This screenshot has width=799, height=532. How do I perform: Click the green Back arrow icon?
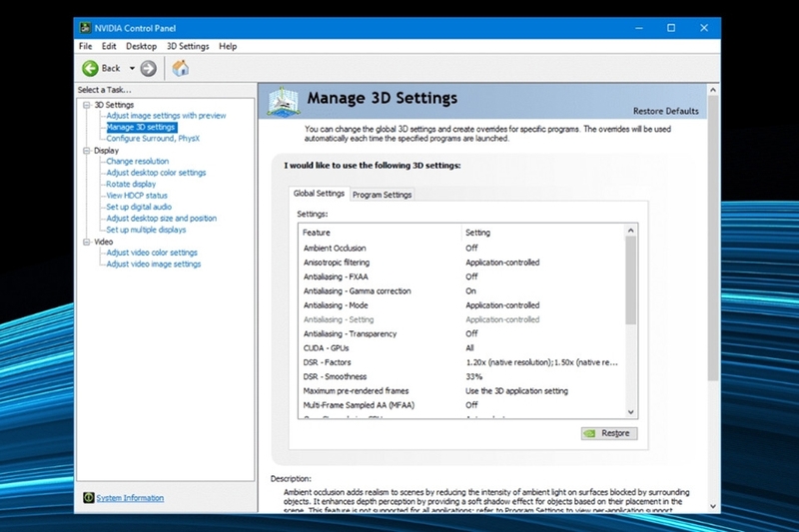(90, 68)
